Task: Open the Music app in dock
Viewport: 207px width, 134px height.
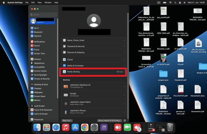Action: pos(66,127)
